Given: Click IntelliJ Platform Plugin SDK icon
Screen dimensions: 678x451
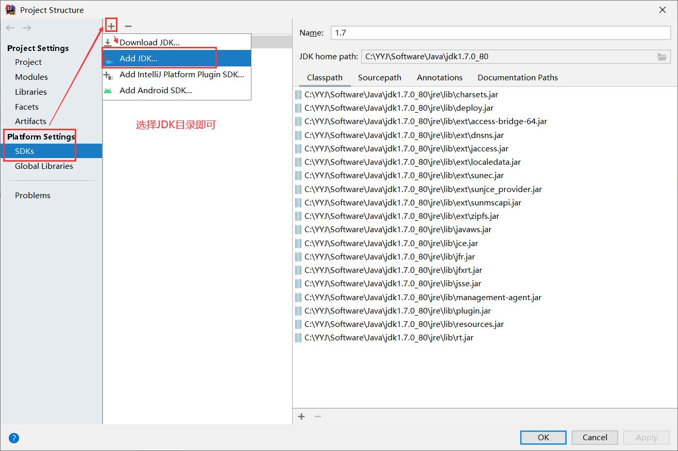Looking at the screenshot, I should [x=108, y=75].
